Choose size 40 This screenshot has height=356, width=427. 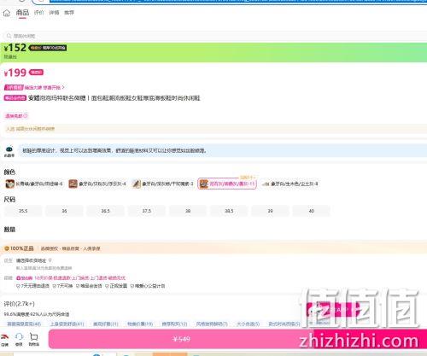(x=312, y=211)
